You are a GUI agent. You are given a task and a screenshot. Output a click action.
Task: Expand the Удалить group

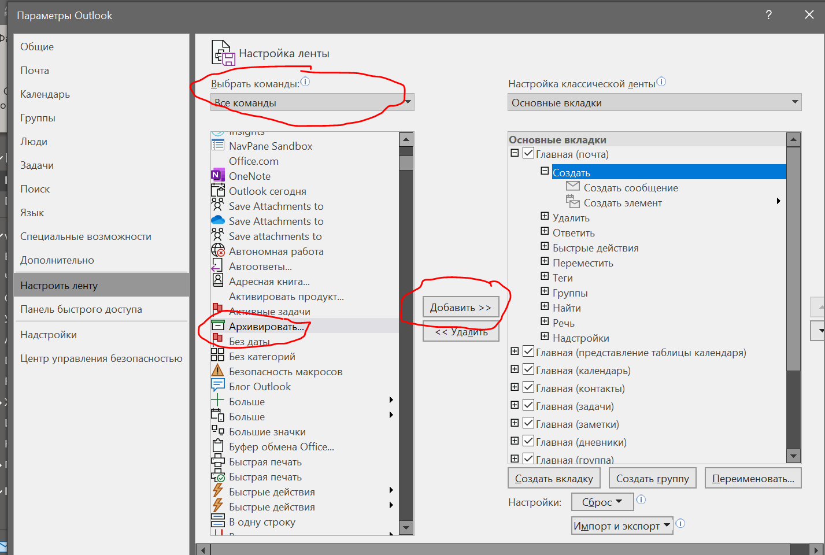(545, 216)
